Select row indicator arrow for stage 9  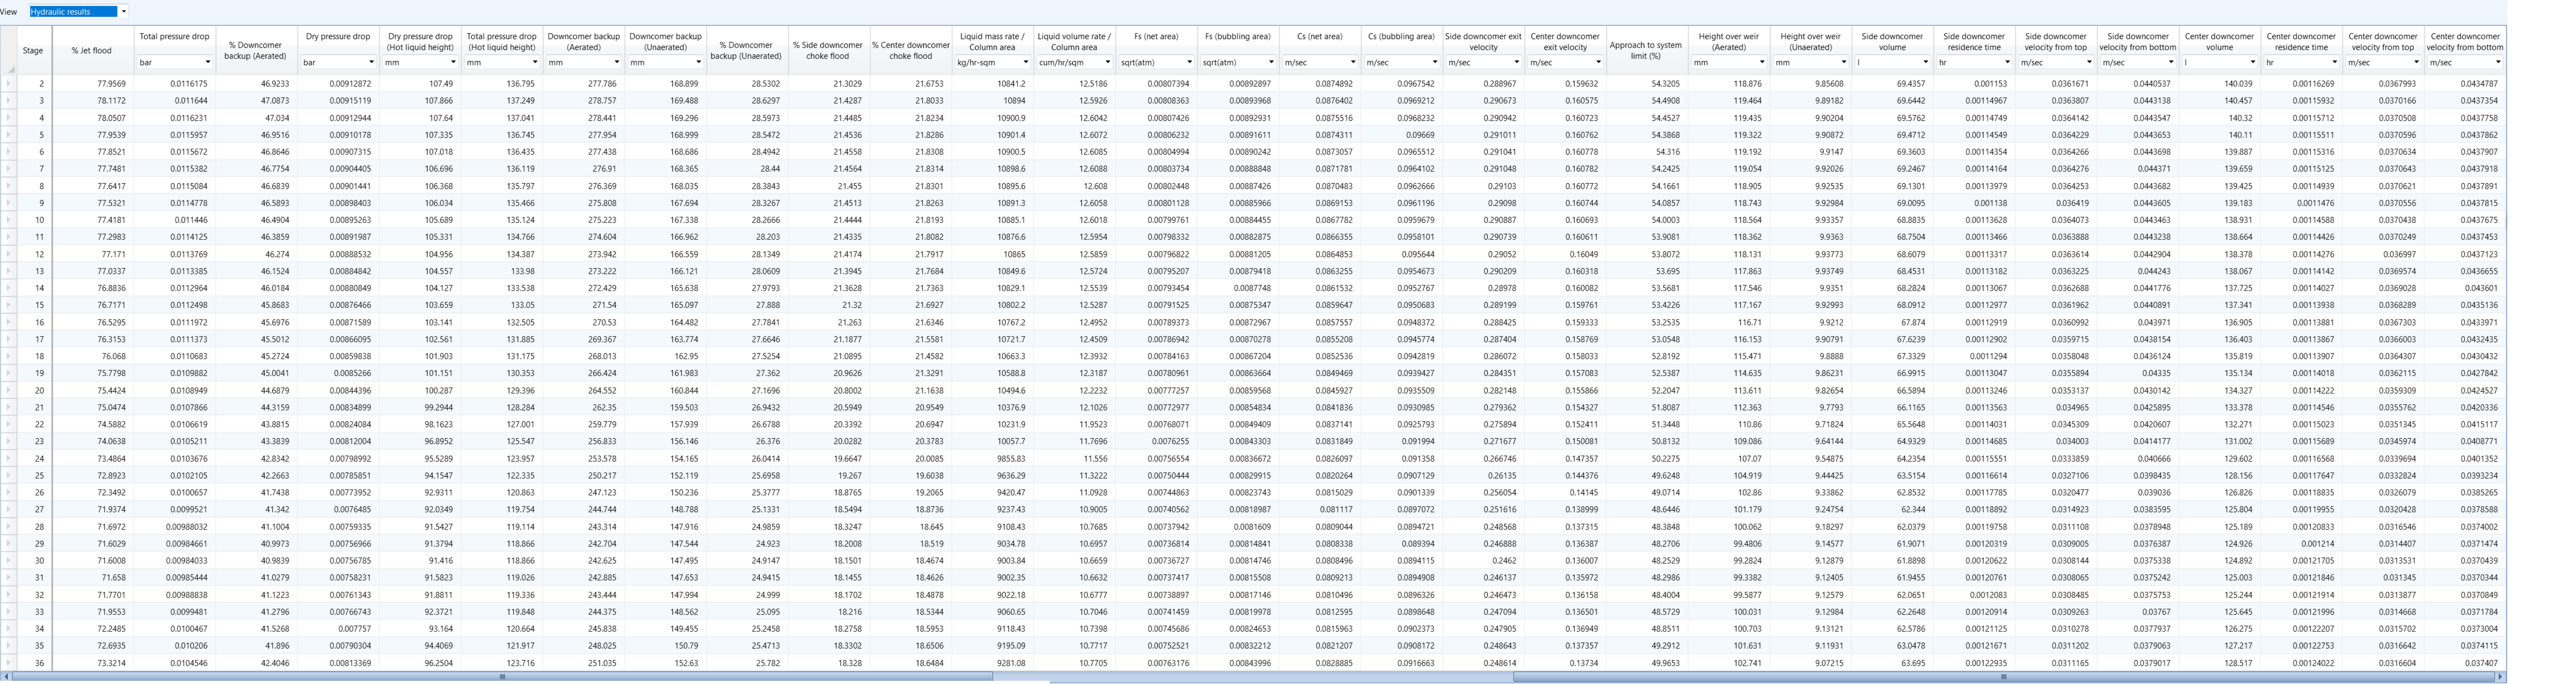[x=8, y=203]
